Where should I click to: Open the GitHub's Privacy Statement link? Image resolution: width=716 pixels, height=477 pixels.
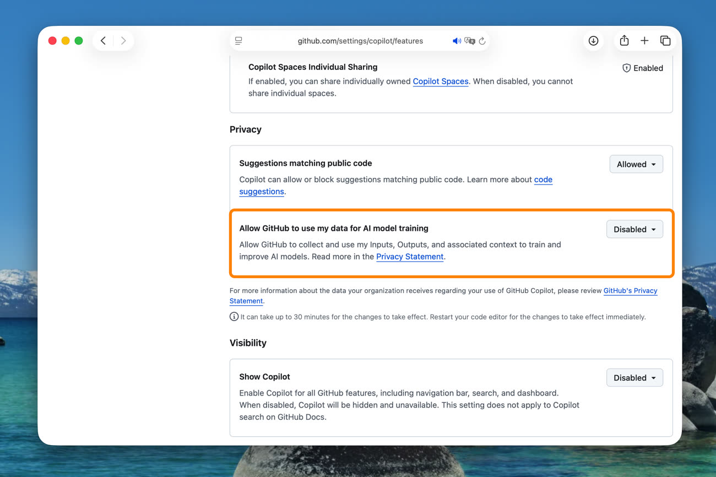[630, 291]
